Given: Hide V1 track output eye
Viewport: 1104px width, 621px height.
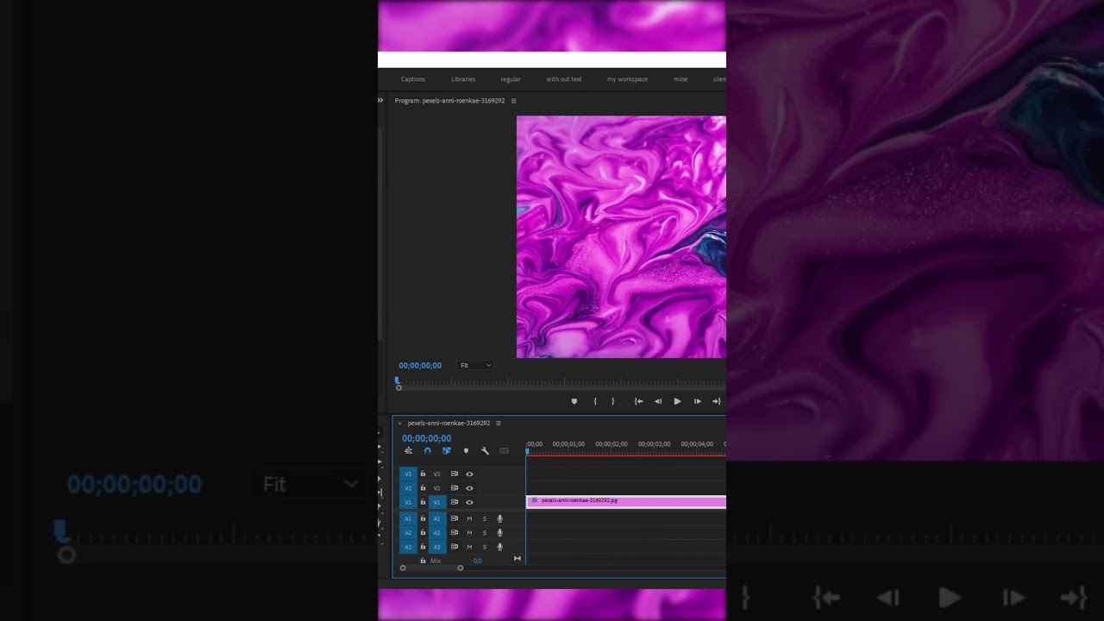Looking at the screenshot, I should tap(470, 502).
